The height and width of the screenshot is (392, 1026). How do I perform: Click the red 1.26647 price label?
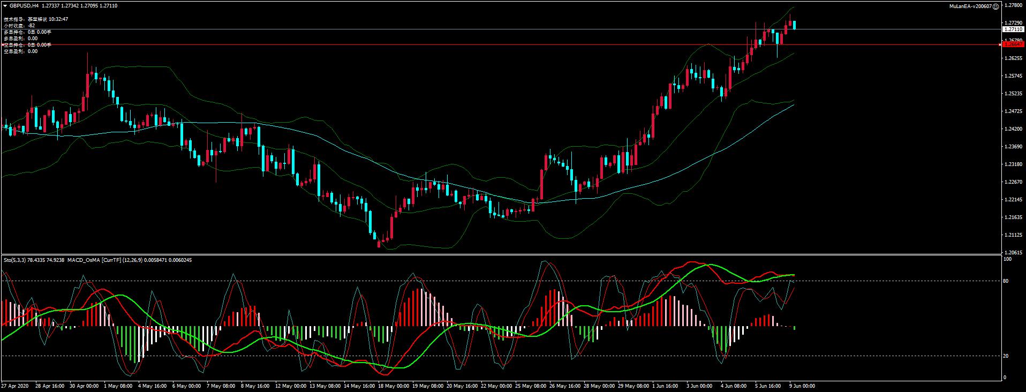pos(1013,45)
